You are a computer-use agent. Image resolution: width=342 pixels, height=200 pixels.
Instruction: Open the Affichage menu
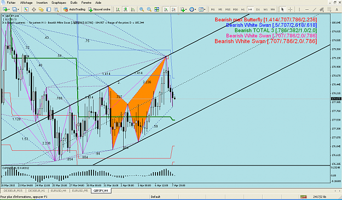tap(26, 3)
